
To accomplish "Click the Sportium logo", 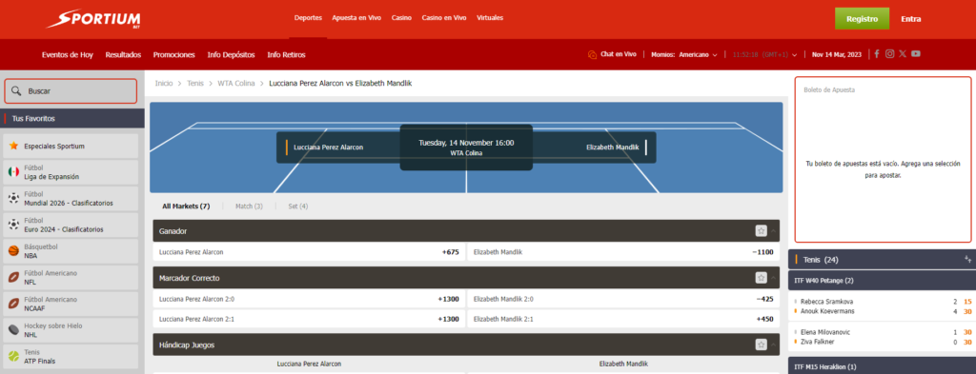I will coord(93,19).
